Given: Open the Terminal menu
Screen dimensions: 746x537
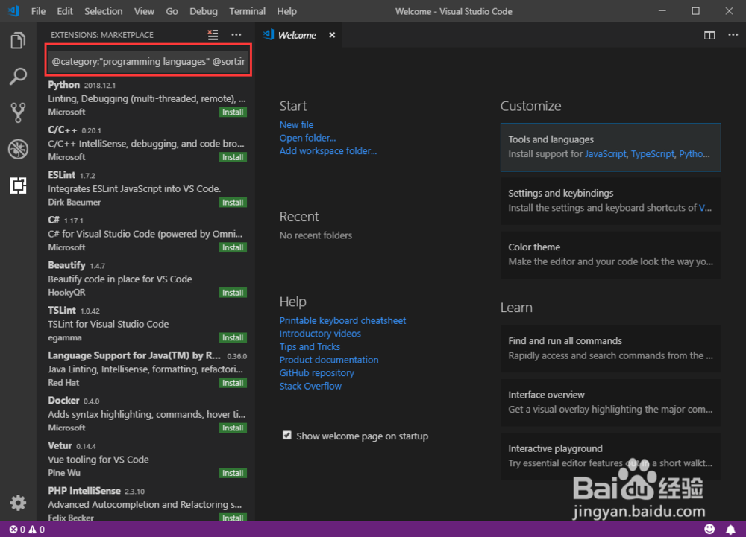Looking at the screenshot, I should pos(247,11).
